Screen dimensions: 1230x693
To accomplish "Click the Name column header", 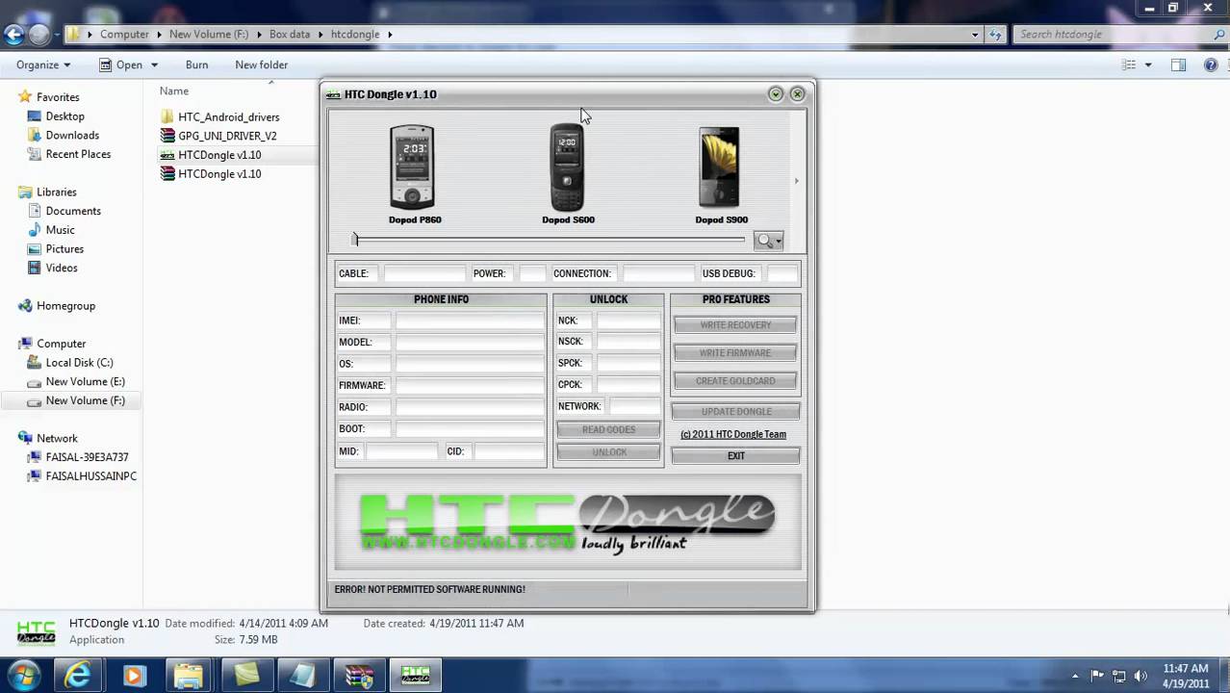I will tap(174, 90).
